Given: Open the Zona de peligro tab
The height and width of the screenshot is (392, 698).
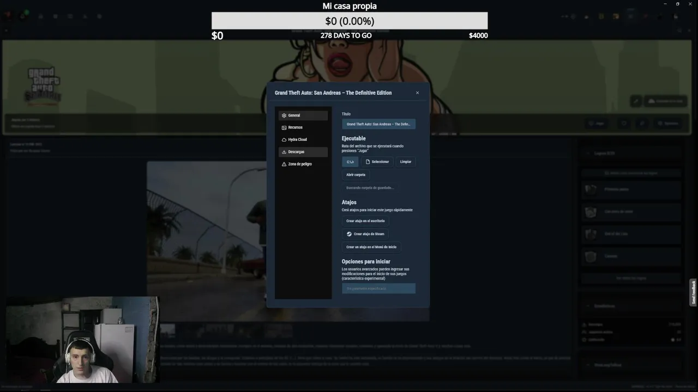Looking at the screenshot, I should coord(303,164).
